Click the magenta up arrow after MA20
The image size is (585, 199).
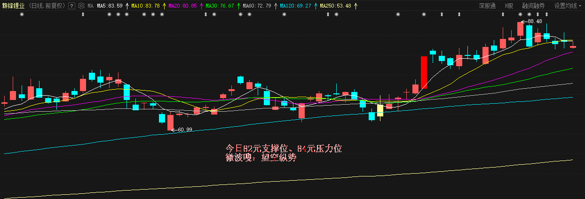pos(201,6)
